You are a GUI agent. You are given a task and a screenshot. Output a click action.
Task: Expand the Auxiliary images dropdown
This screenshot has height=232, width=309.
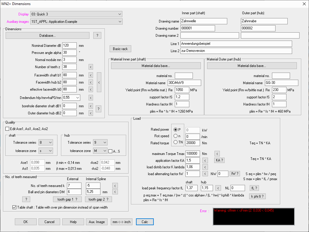click(76, 22)
